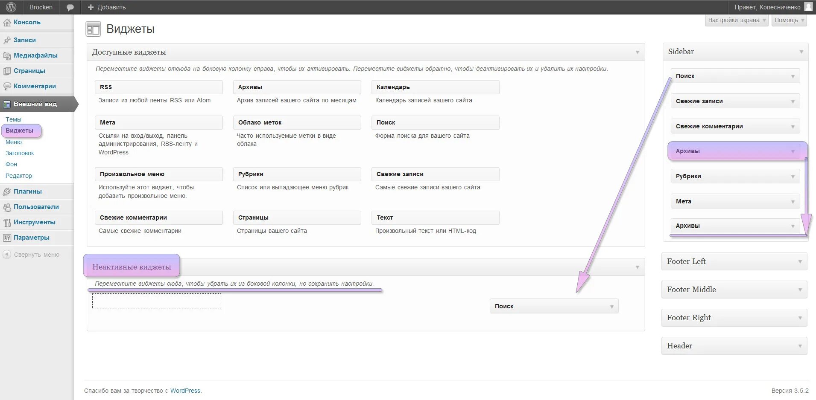This screenshot has width=816, height=400.
Task: Collapse the Sidebar widget area
Action: pos(801,52)
